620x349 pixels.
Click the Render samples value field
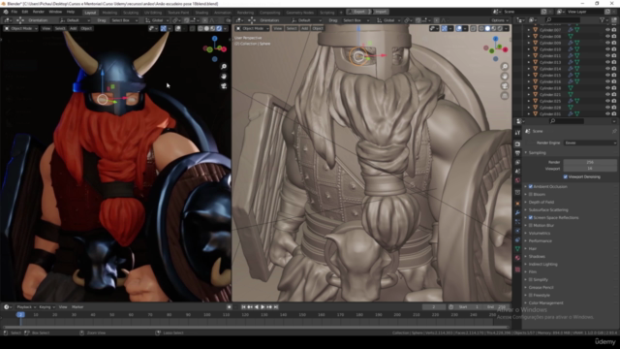[x=590, y=162]
